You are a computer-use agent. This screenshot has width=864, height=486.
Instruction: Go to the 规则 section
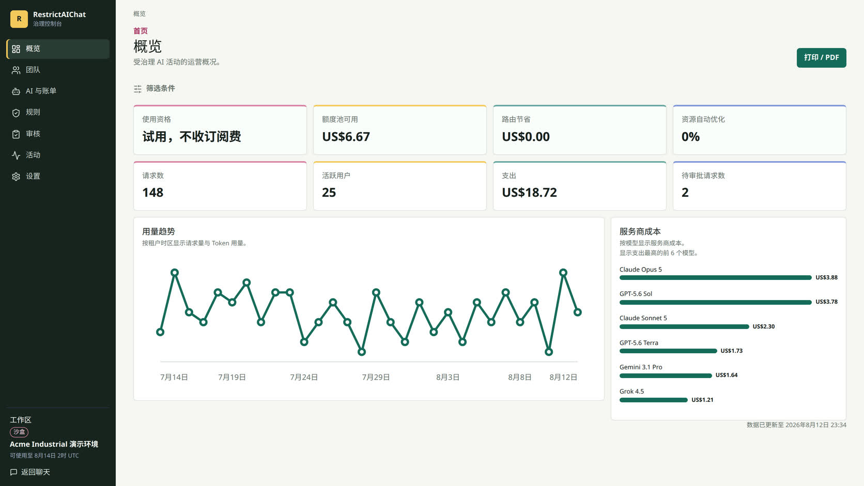[58, 112]
